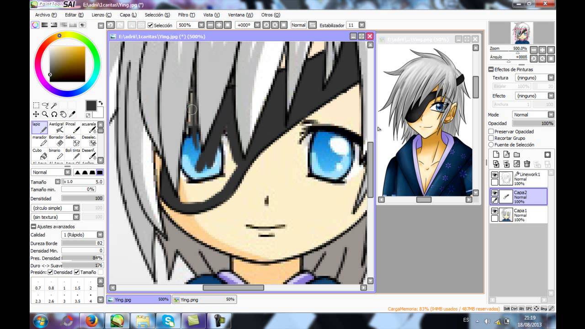Select Fuente de Selección radio option

(491, 144)
